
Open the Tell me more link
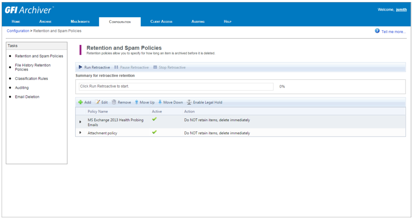point(393,32)
